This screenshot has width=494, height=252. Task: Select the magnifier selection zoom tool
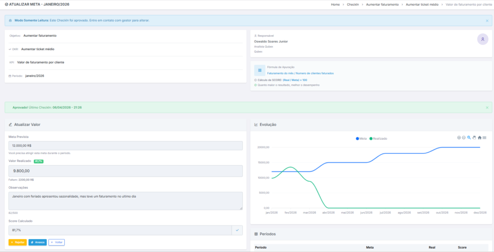pos(469,138)
